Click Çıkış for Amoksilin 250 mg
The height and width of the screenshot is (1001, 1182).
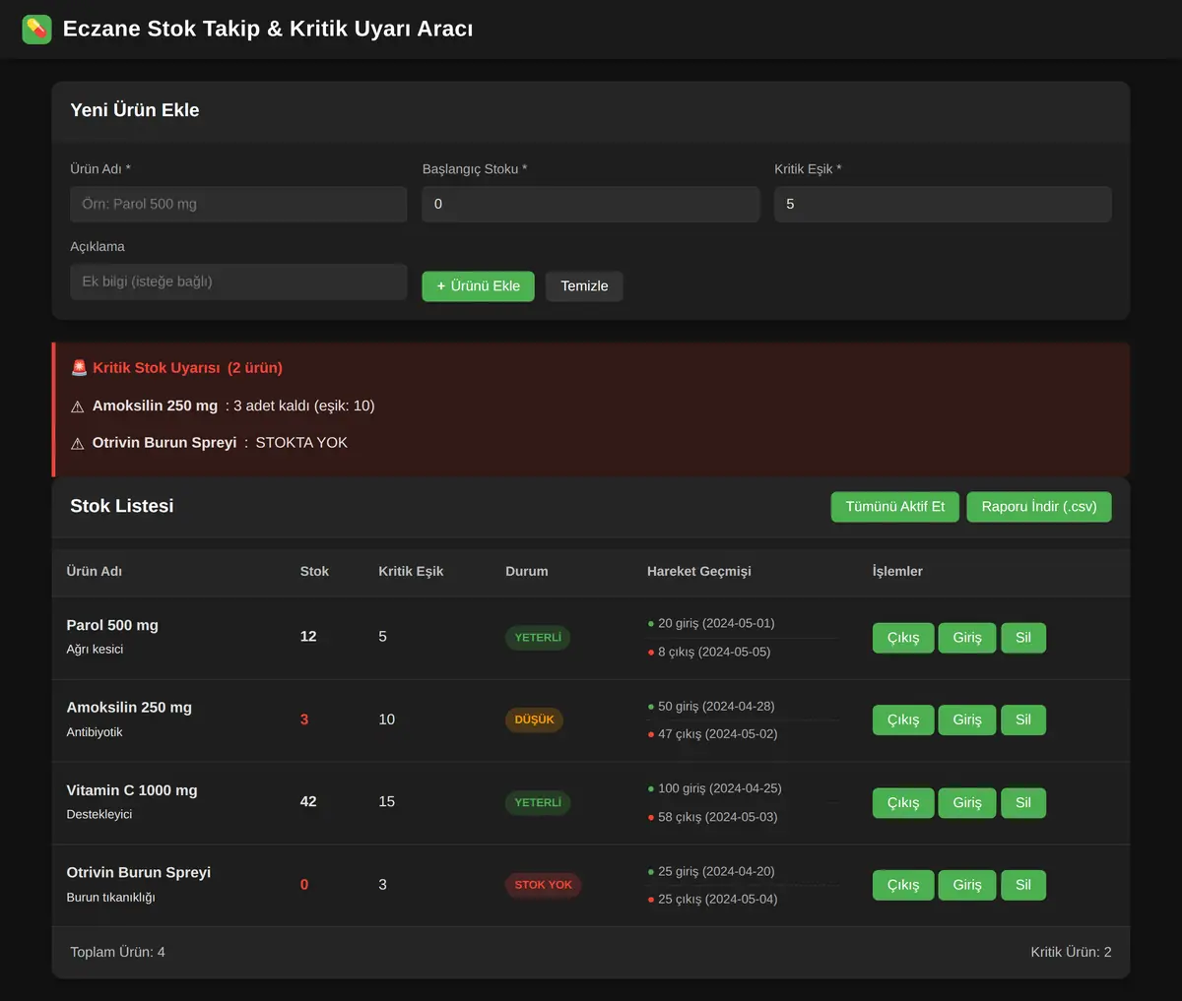coord(903,719)
